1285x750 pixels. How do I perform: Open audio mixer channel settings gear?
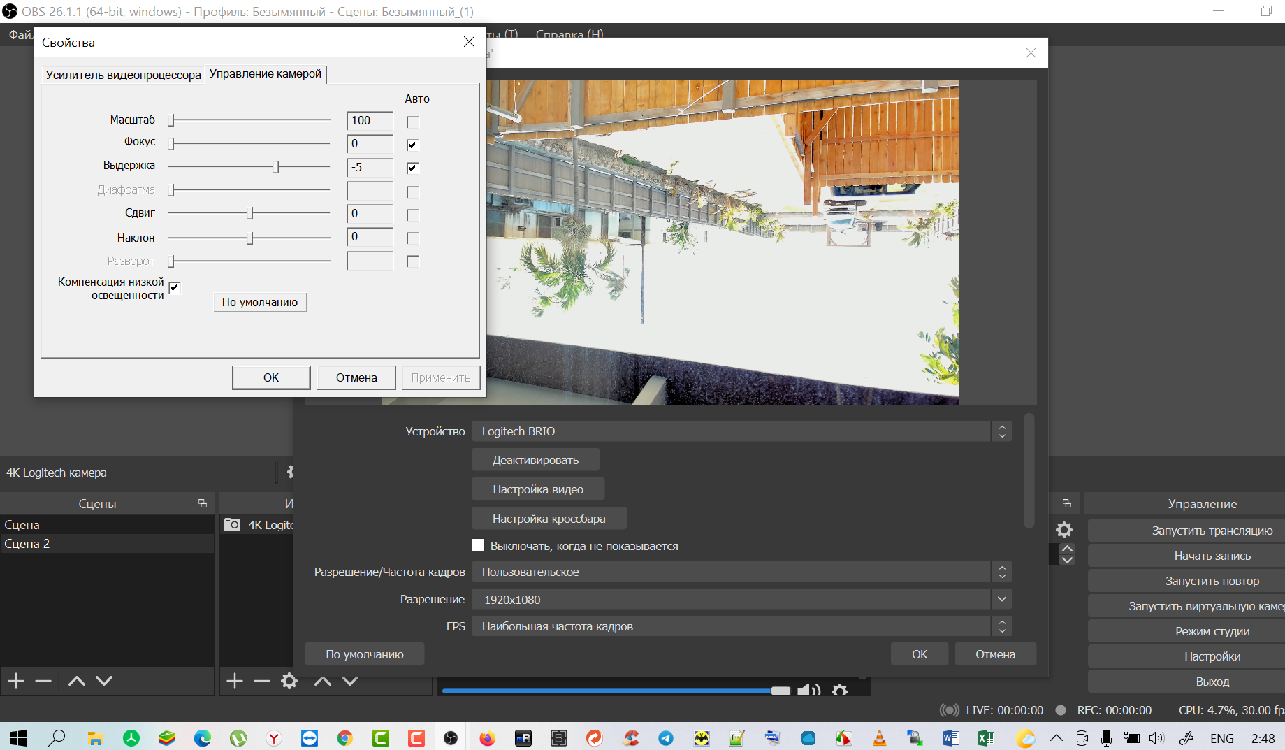(840, 691)
